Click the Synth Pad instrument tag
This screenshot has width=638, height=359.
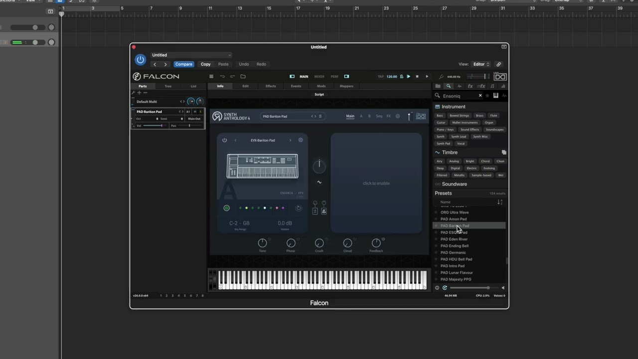click(443, 144)
